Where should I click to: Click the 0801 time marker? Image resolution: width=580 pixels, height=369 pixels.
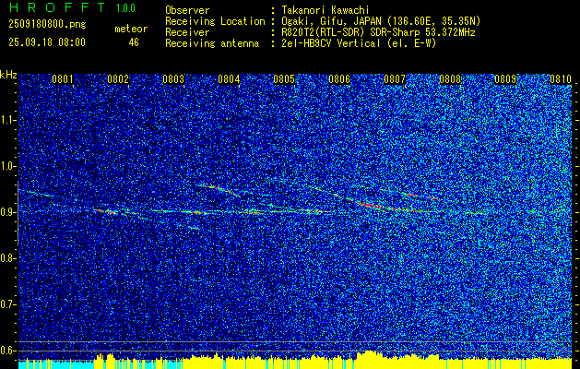[63, 79]
